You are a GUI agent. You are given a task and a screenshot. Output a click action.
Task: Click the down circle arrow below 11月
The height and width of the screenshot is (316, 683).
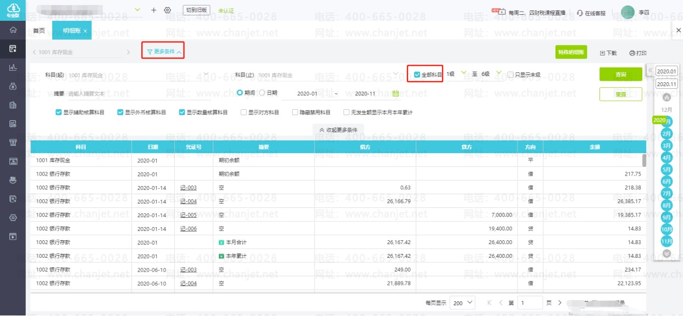click(667, 253)
